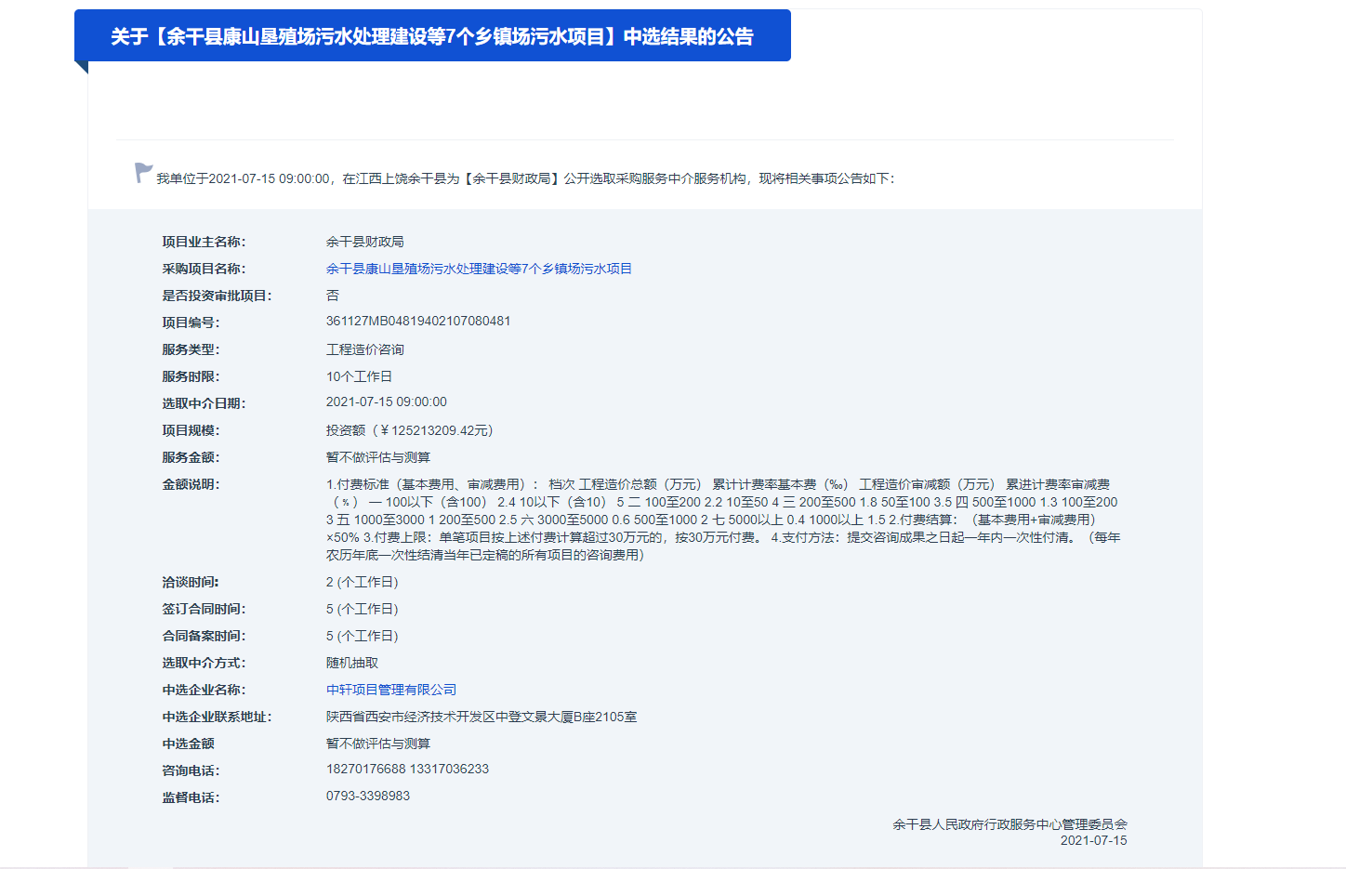Click the 监督电话 label
The width and height of the screenshot is (1346, 869).
191,797
